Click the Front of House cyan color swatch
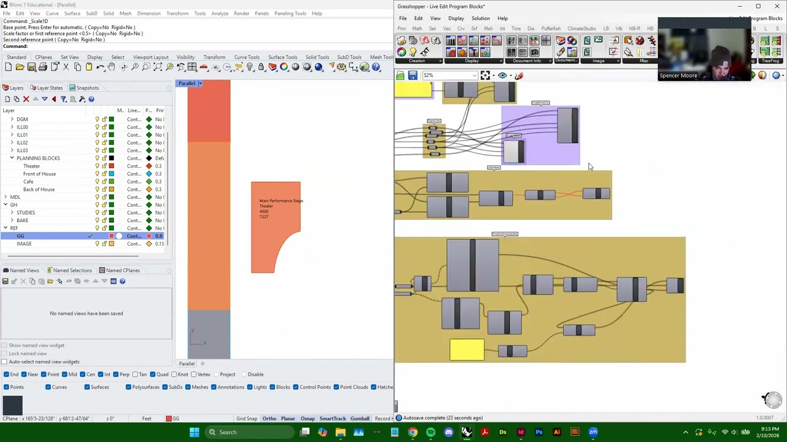The height and width of the screenshot is (442, 787). click(111, 174)
